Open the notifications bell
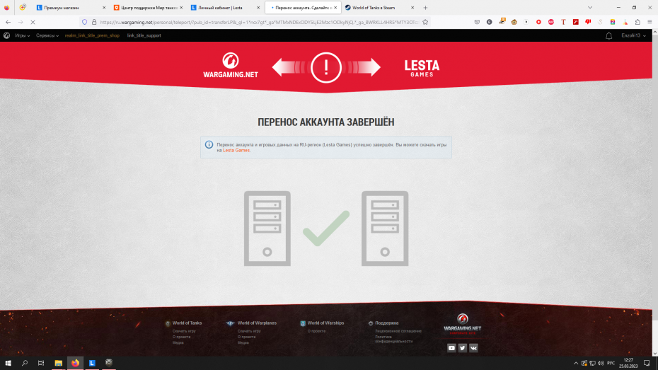 pyautogui.click(x=608, y=36)
